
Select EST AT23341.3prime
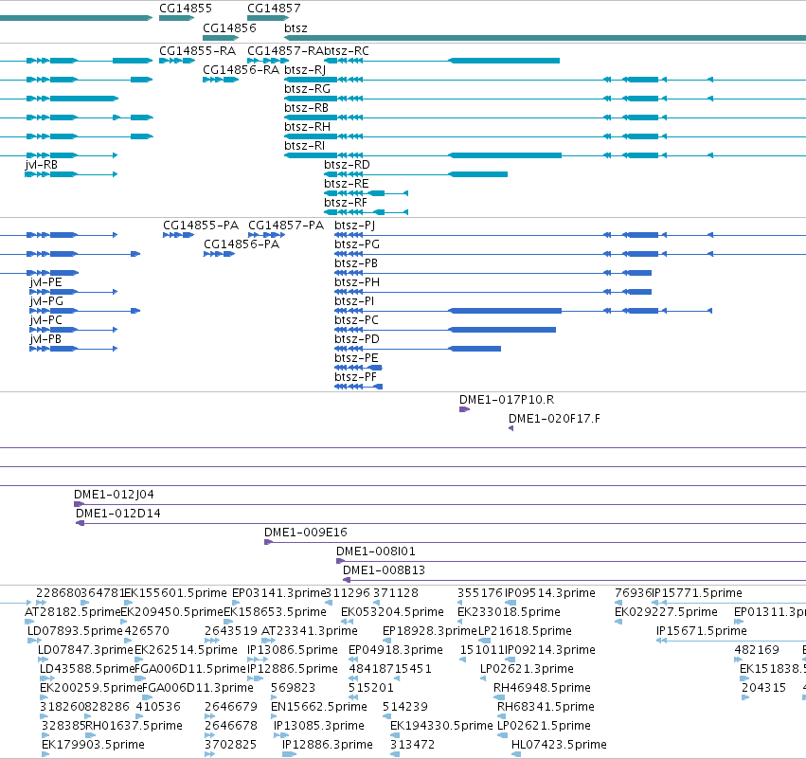tap(310, 632)
